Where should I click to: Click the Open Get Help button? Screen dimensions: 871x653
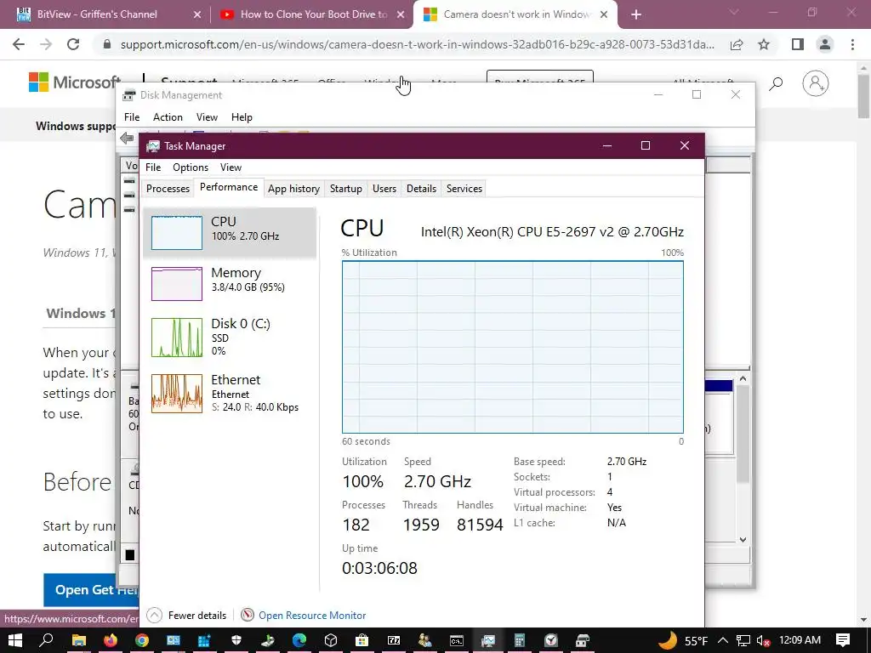tap(91, 590)
